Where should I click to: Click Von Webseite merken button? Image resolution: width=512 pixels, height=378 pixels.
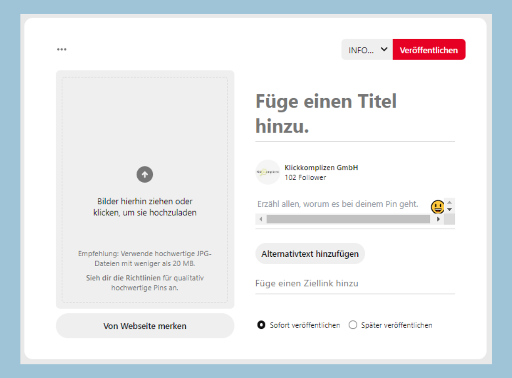point(145,326)
